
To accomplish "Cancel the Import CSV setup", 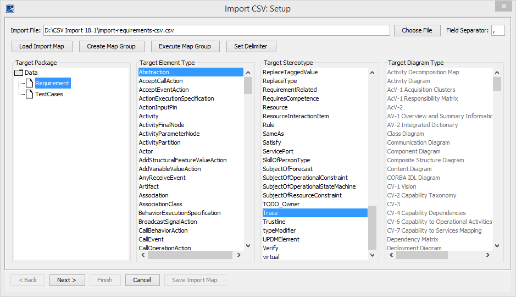I will (142, 280).
